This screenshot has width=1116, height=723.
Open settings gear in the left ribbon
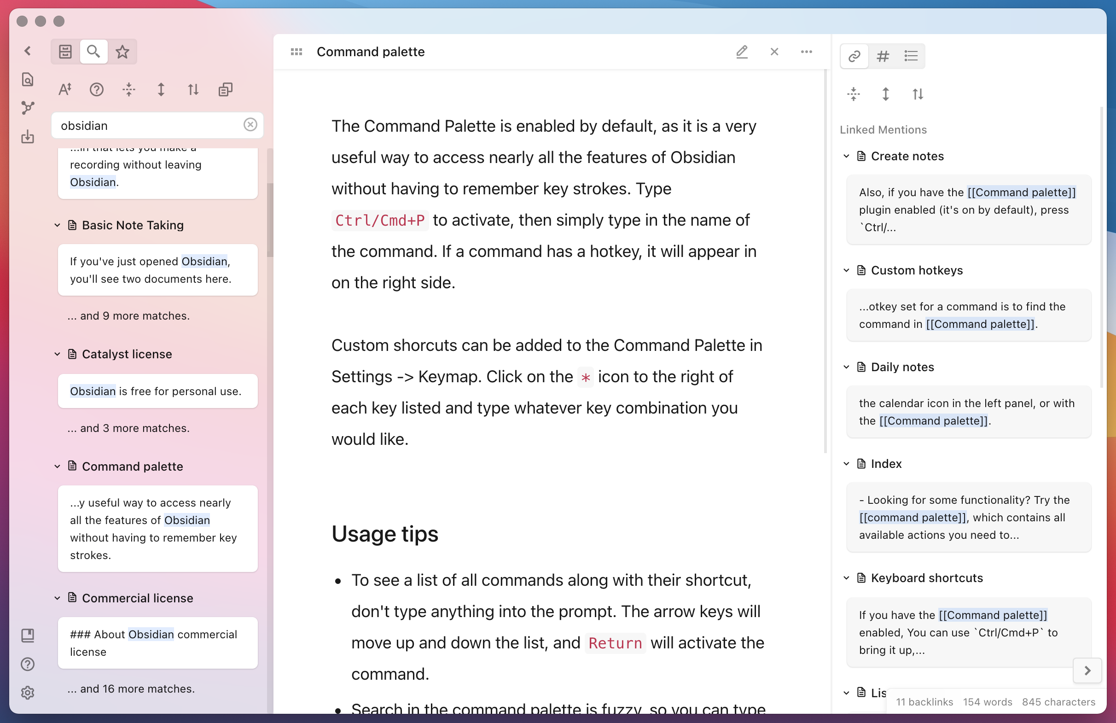coord(28,693)
